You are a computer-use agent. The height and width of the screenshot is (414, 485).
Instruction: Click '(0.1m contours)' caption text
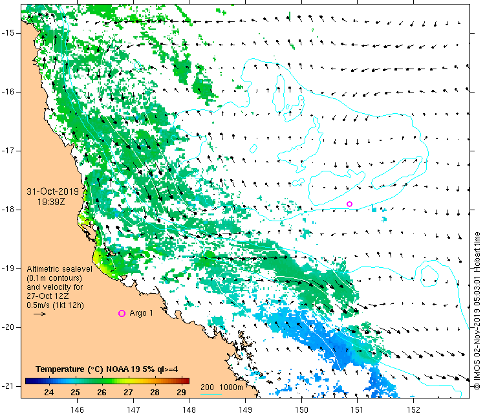[x=54, y=278]
